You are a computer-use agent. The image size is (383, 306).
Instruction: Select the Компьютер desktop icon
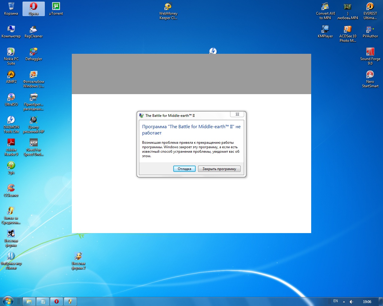(11, 31)
